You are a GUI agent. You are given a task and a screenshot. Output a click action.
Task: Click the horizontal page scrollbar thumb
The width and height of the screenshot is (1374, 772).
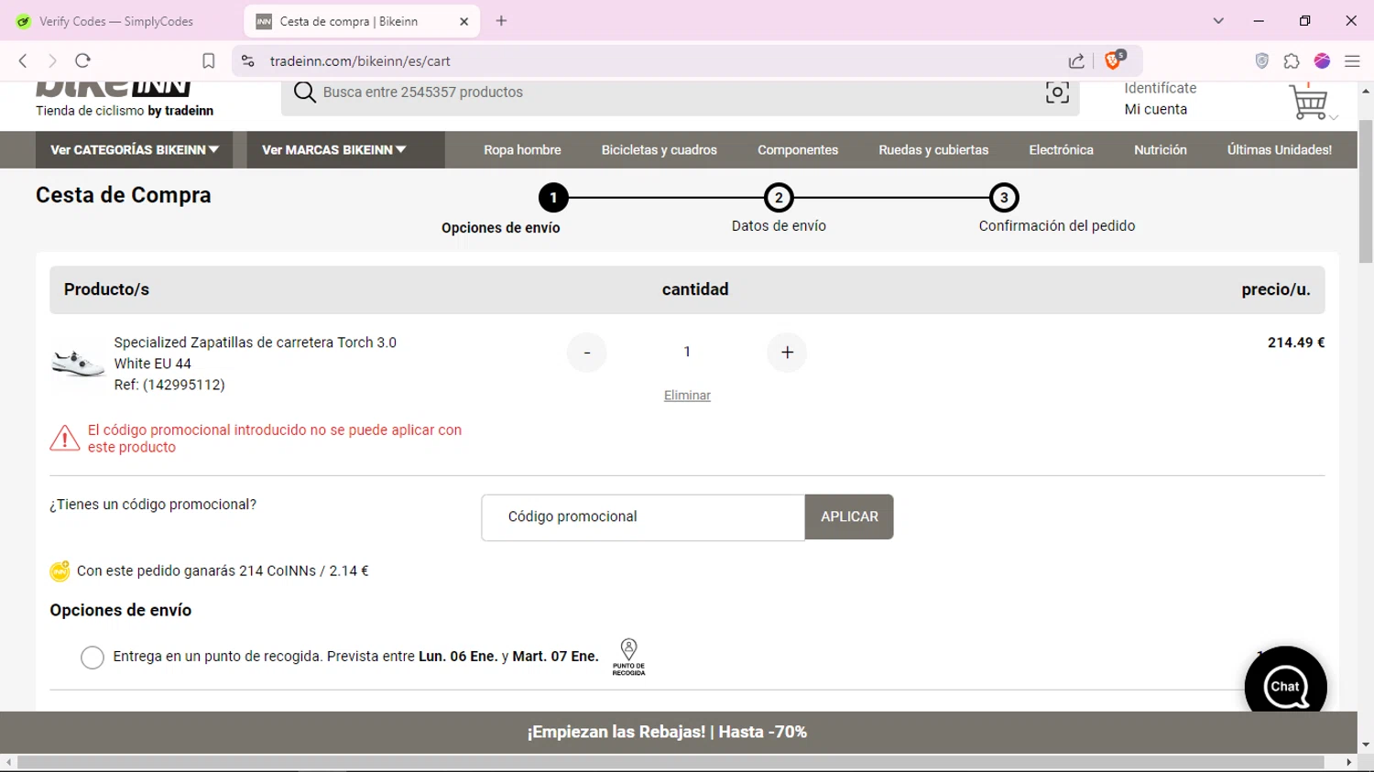(x=671, y=762)
